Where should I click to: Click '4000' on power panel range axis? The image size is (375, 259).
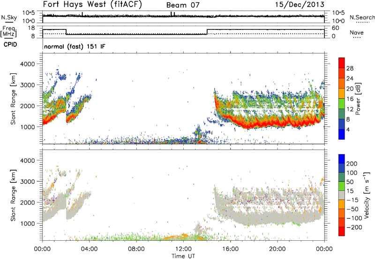coord(28,64)
